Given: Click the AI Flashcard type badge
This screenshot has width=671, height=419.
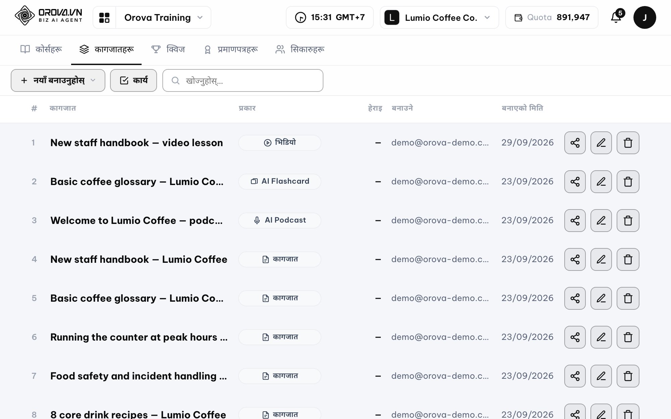Looking at the screenshot, I should [x=280, y=182].
